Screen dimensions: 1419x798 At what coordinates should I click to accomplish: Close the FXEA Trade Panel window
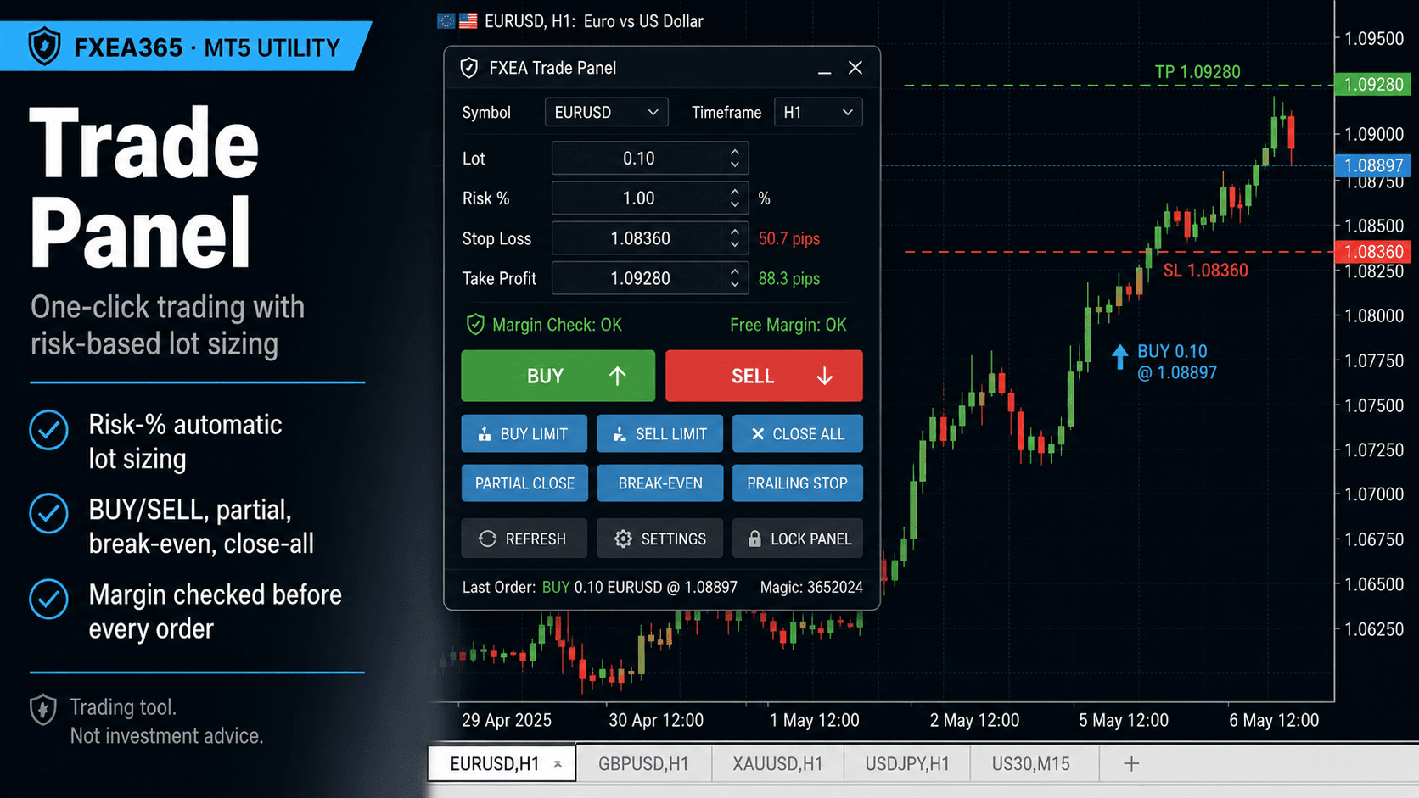(x=855, y=68)
